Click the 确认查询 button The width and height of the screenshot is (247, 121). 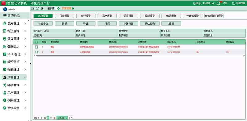tap(150, 24)
